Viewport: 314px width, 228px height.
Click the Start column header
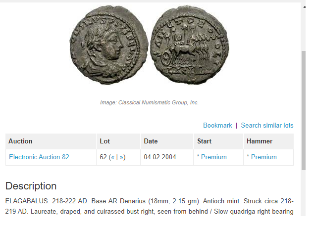click(218, 141)
